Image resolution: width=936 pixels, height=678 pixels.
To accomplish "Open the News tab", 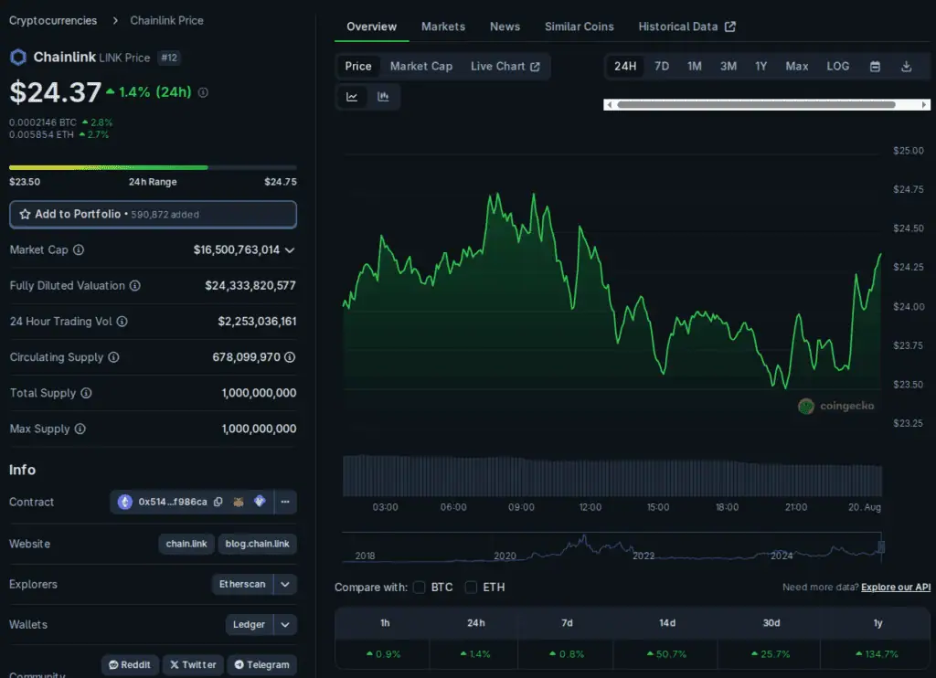I will [x=505, y=26].
